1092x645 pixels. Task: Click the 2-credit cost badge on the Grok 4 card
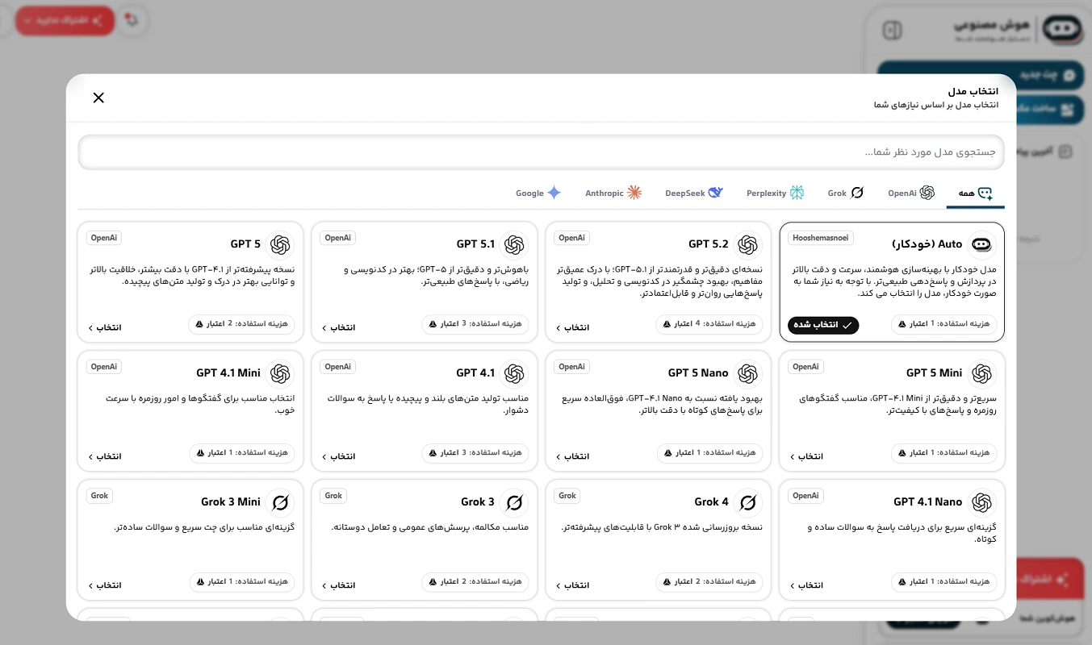click(x=709, y=582)
